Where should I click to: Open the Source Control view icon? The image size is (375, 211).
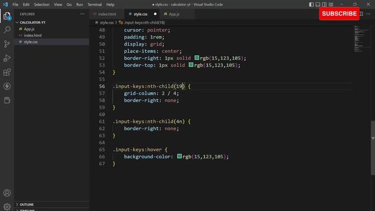click(7, 44)
